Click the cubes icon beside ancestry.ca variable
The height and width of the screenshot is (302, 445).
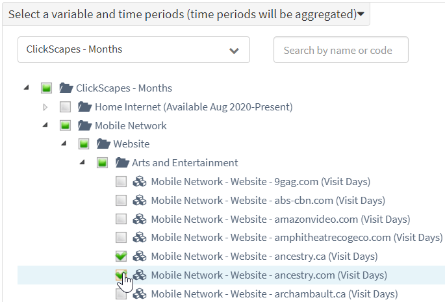[140, 256]
